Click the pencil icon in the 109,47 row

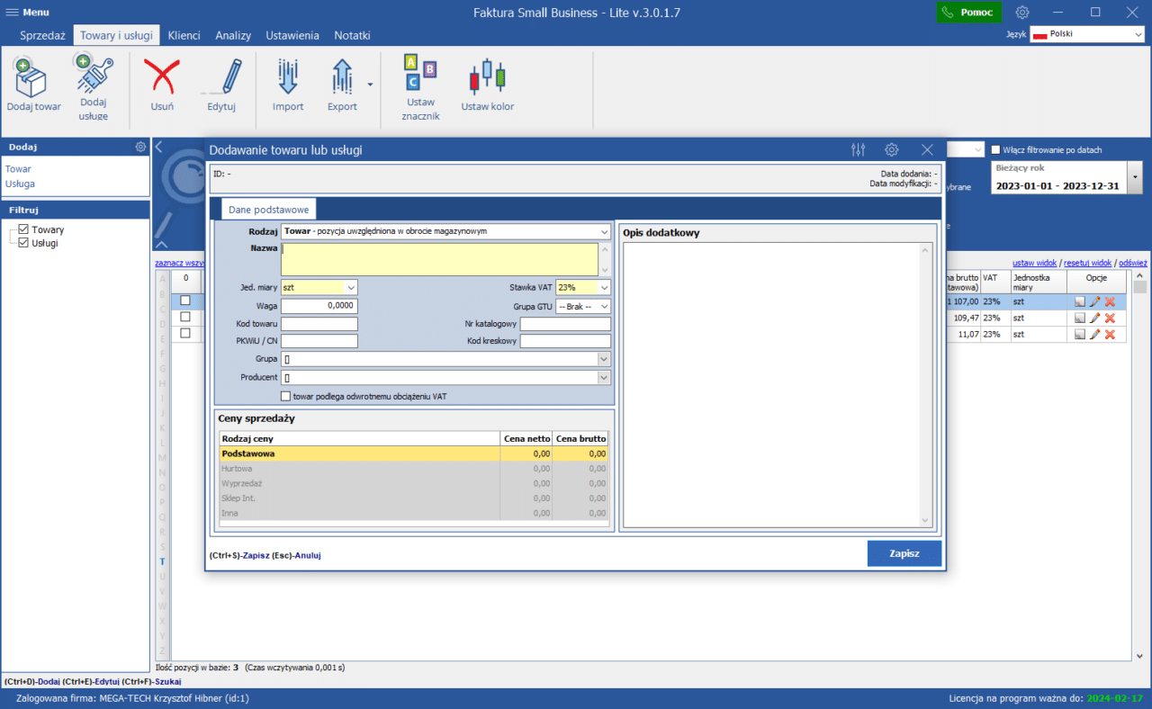[x=1095, y=318]
